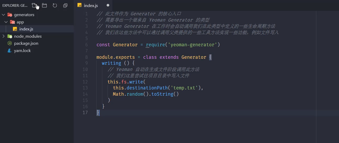Click line number 17 in the gutter
This screenshot has width=339, height=143.
pos(85,113)
